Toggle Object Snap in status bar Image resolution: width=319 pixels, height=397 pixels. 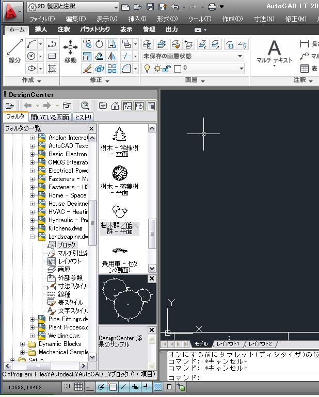pos(113,387)
